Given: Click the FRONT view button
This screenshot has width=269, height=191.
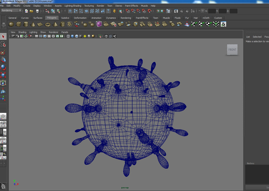Looking at the screenshot, I should 232,50.
